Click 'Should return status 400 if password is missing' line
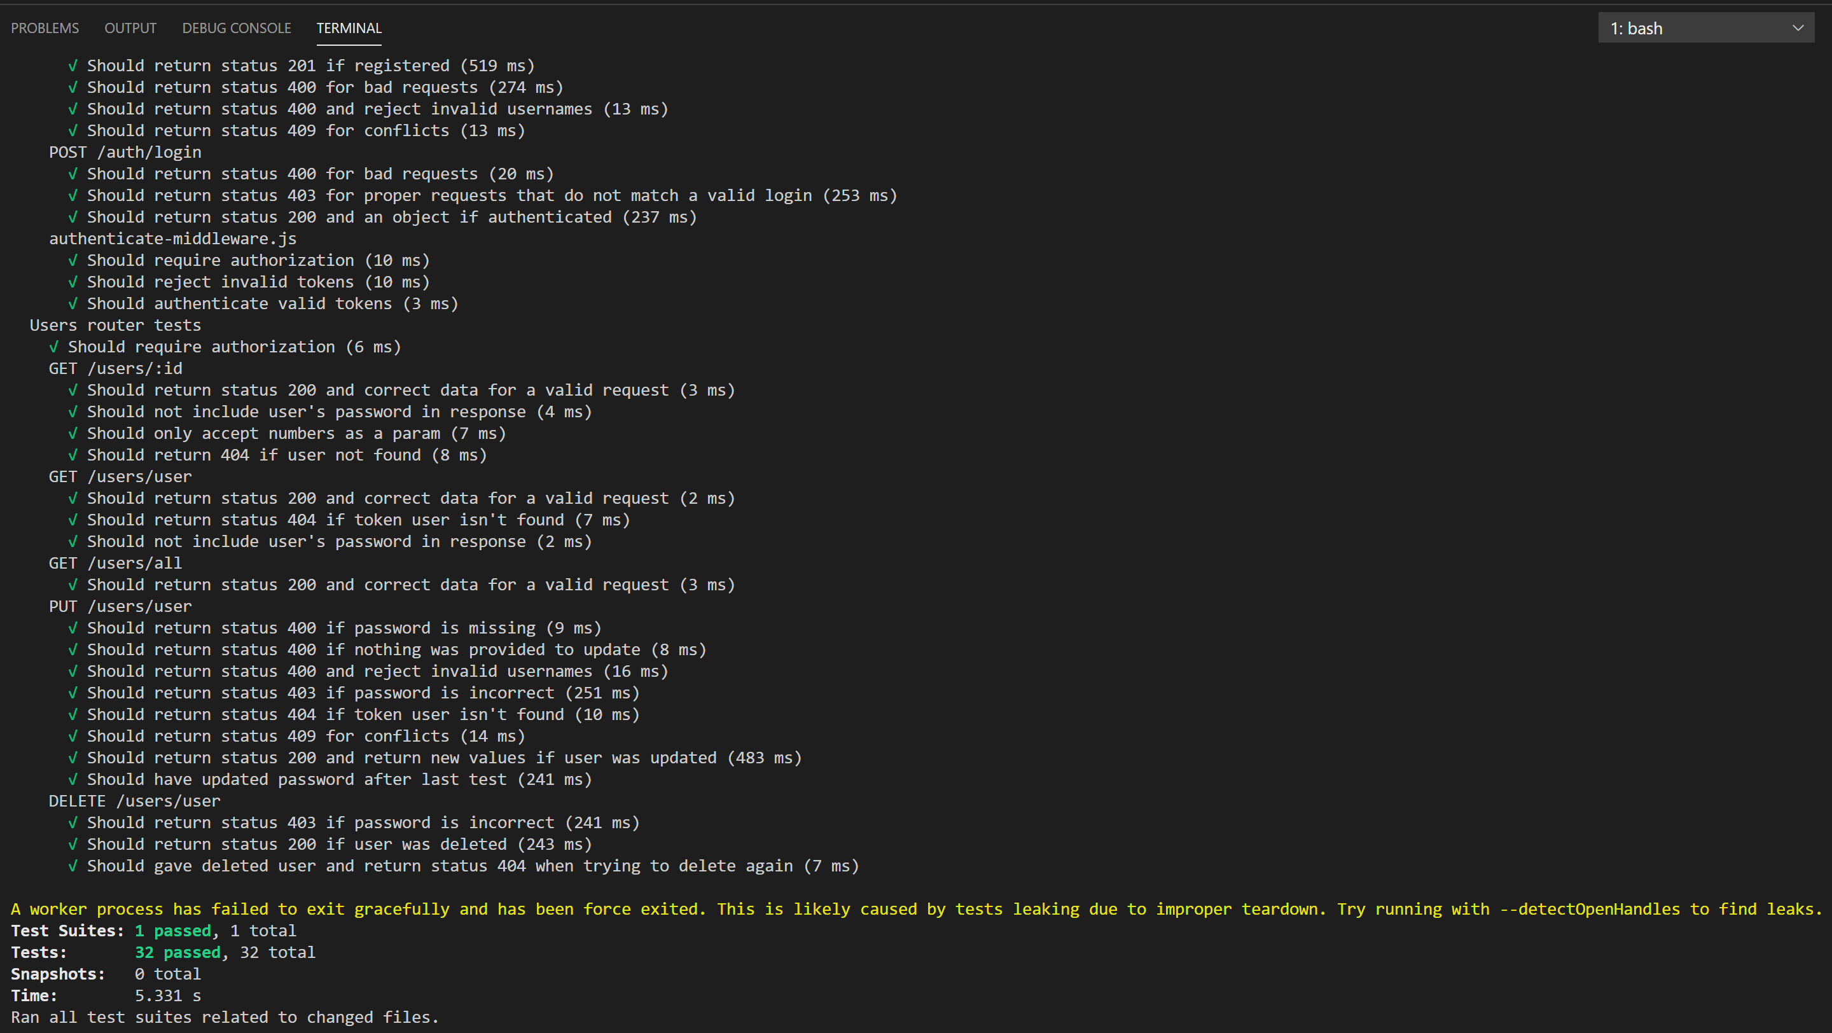Screen dimensions: 1832x1033 click(x=335, y=628)
